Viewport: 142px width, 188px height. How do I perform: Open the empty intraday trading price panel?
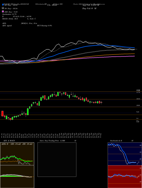click(x=57, y=160)
